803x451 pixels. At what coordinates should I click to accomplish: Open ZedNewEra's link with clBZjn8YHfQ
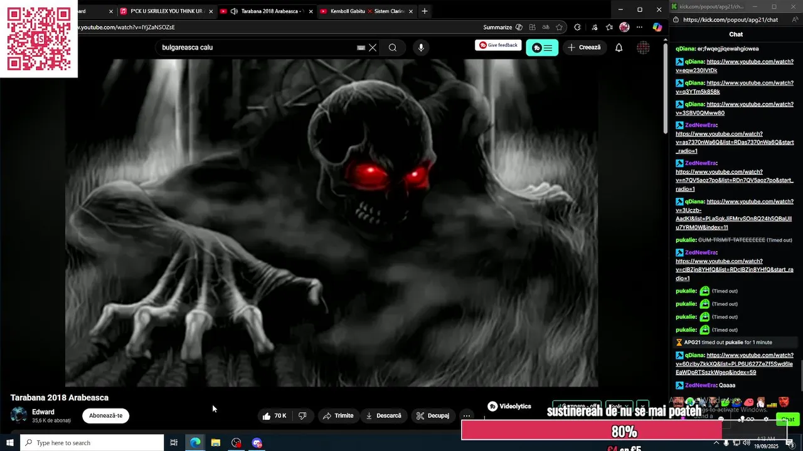click(x=735, y=269)
